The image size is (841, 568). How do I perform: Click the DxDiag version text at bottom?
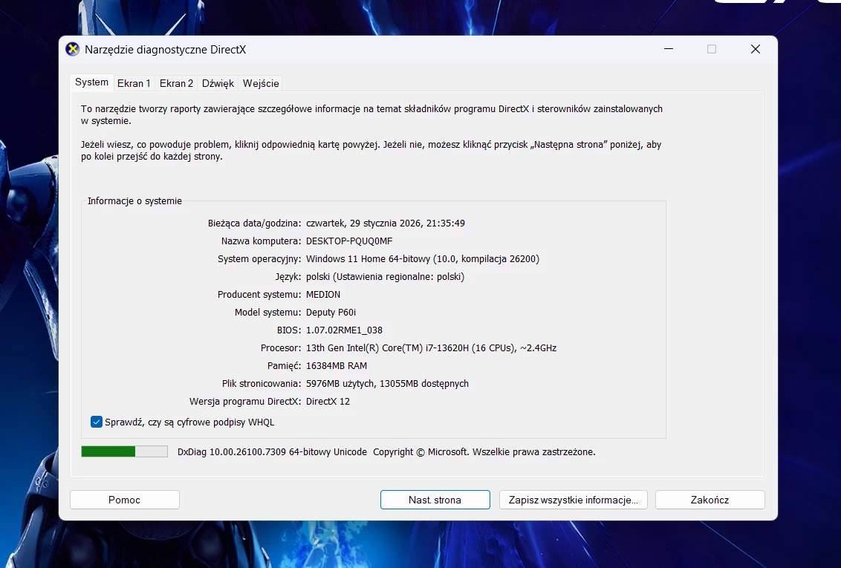pos(272,452)
